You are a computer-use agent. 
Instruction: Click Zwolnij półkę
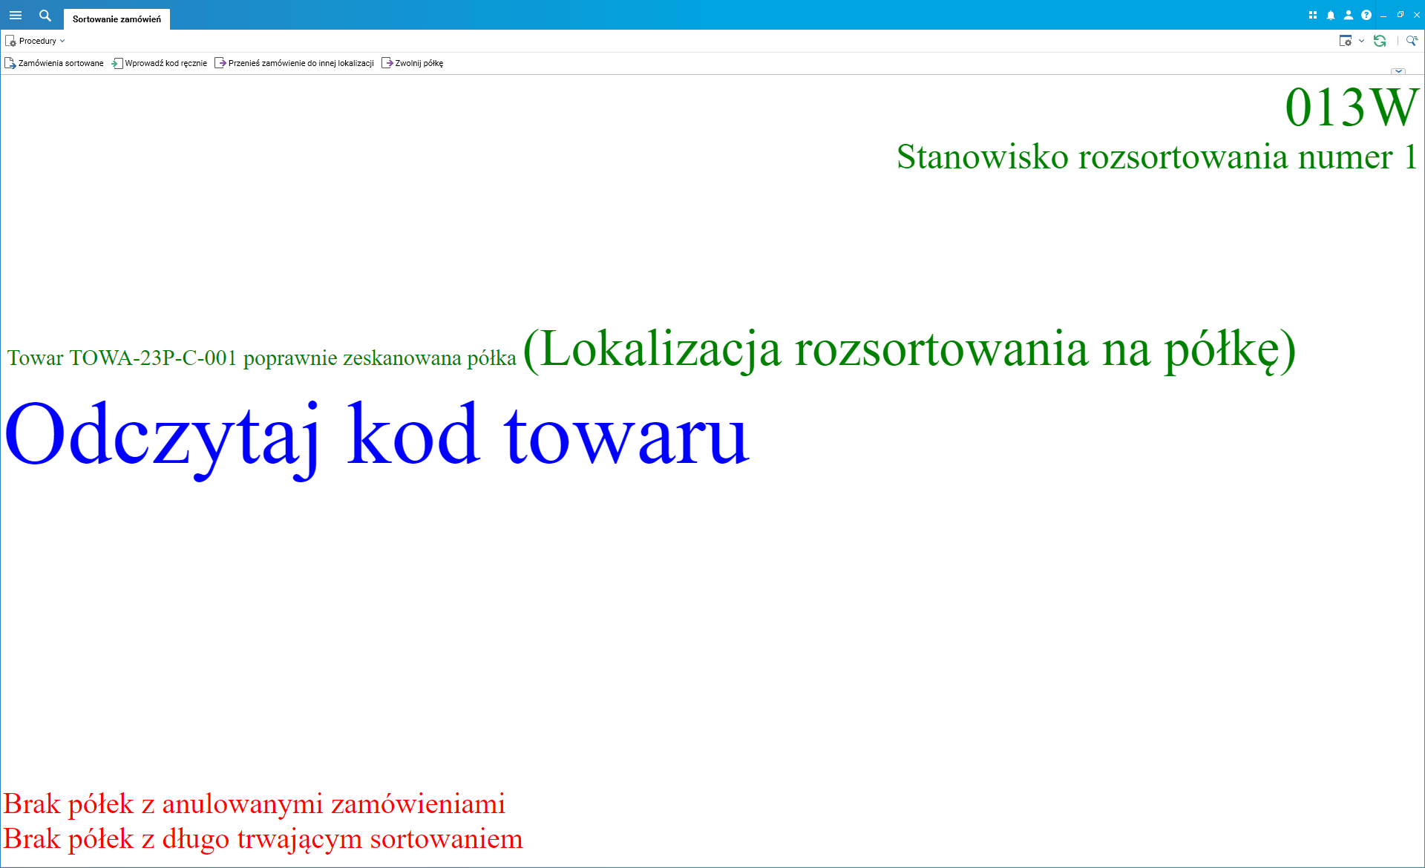[x=413, y=63]
